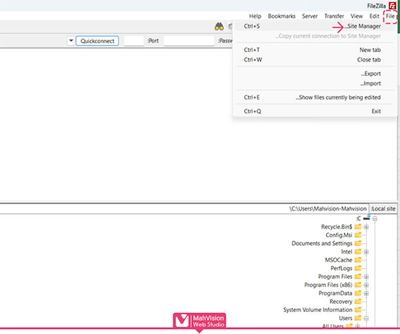Screen dimensions: 400x334
Task: Click the Users folder icon
Action: [358, 319]
